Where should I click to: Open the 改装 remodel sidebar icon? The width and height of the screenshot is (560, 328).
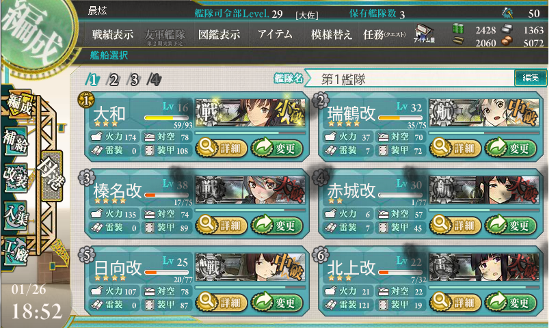(16, 178)
